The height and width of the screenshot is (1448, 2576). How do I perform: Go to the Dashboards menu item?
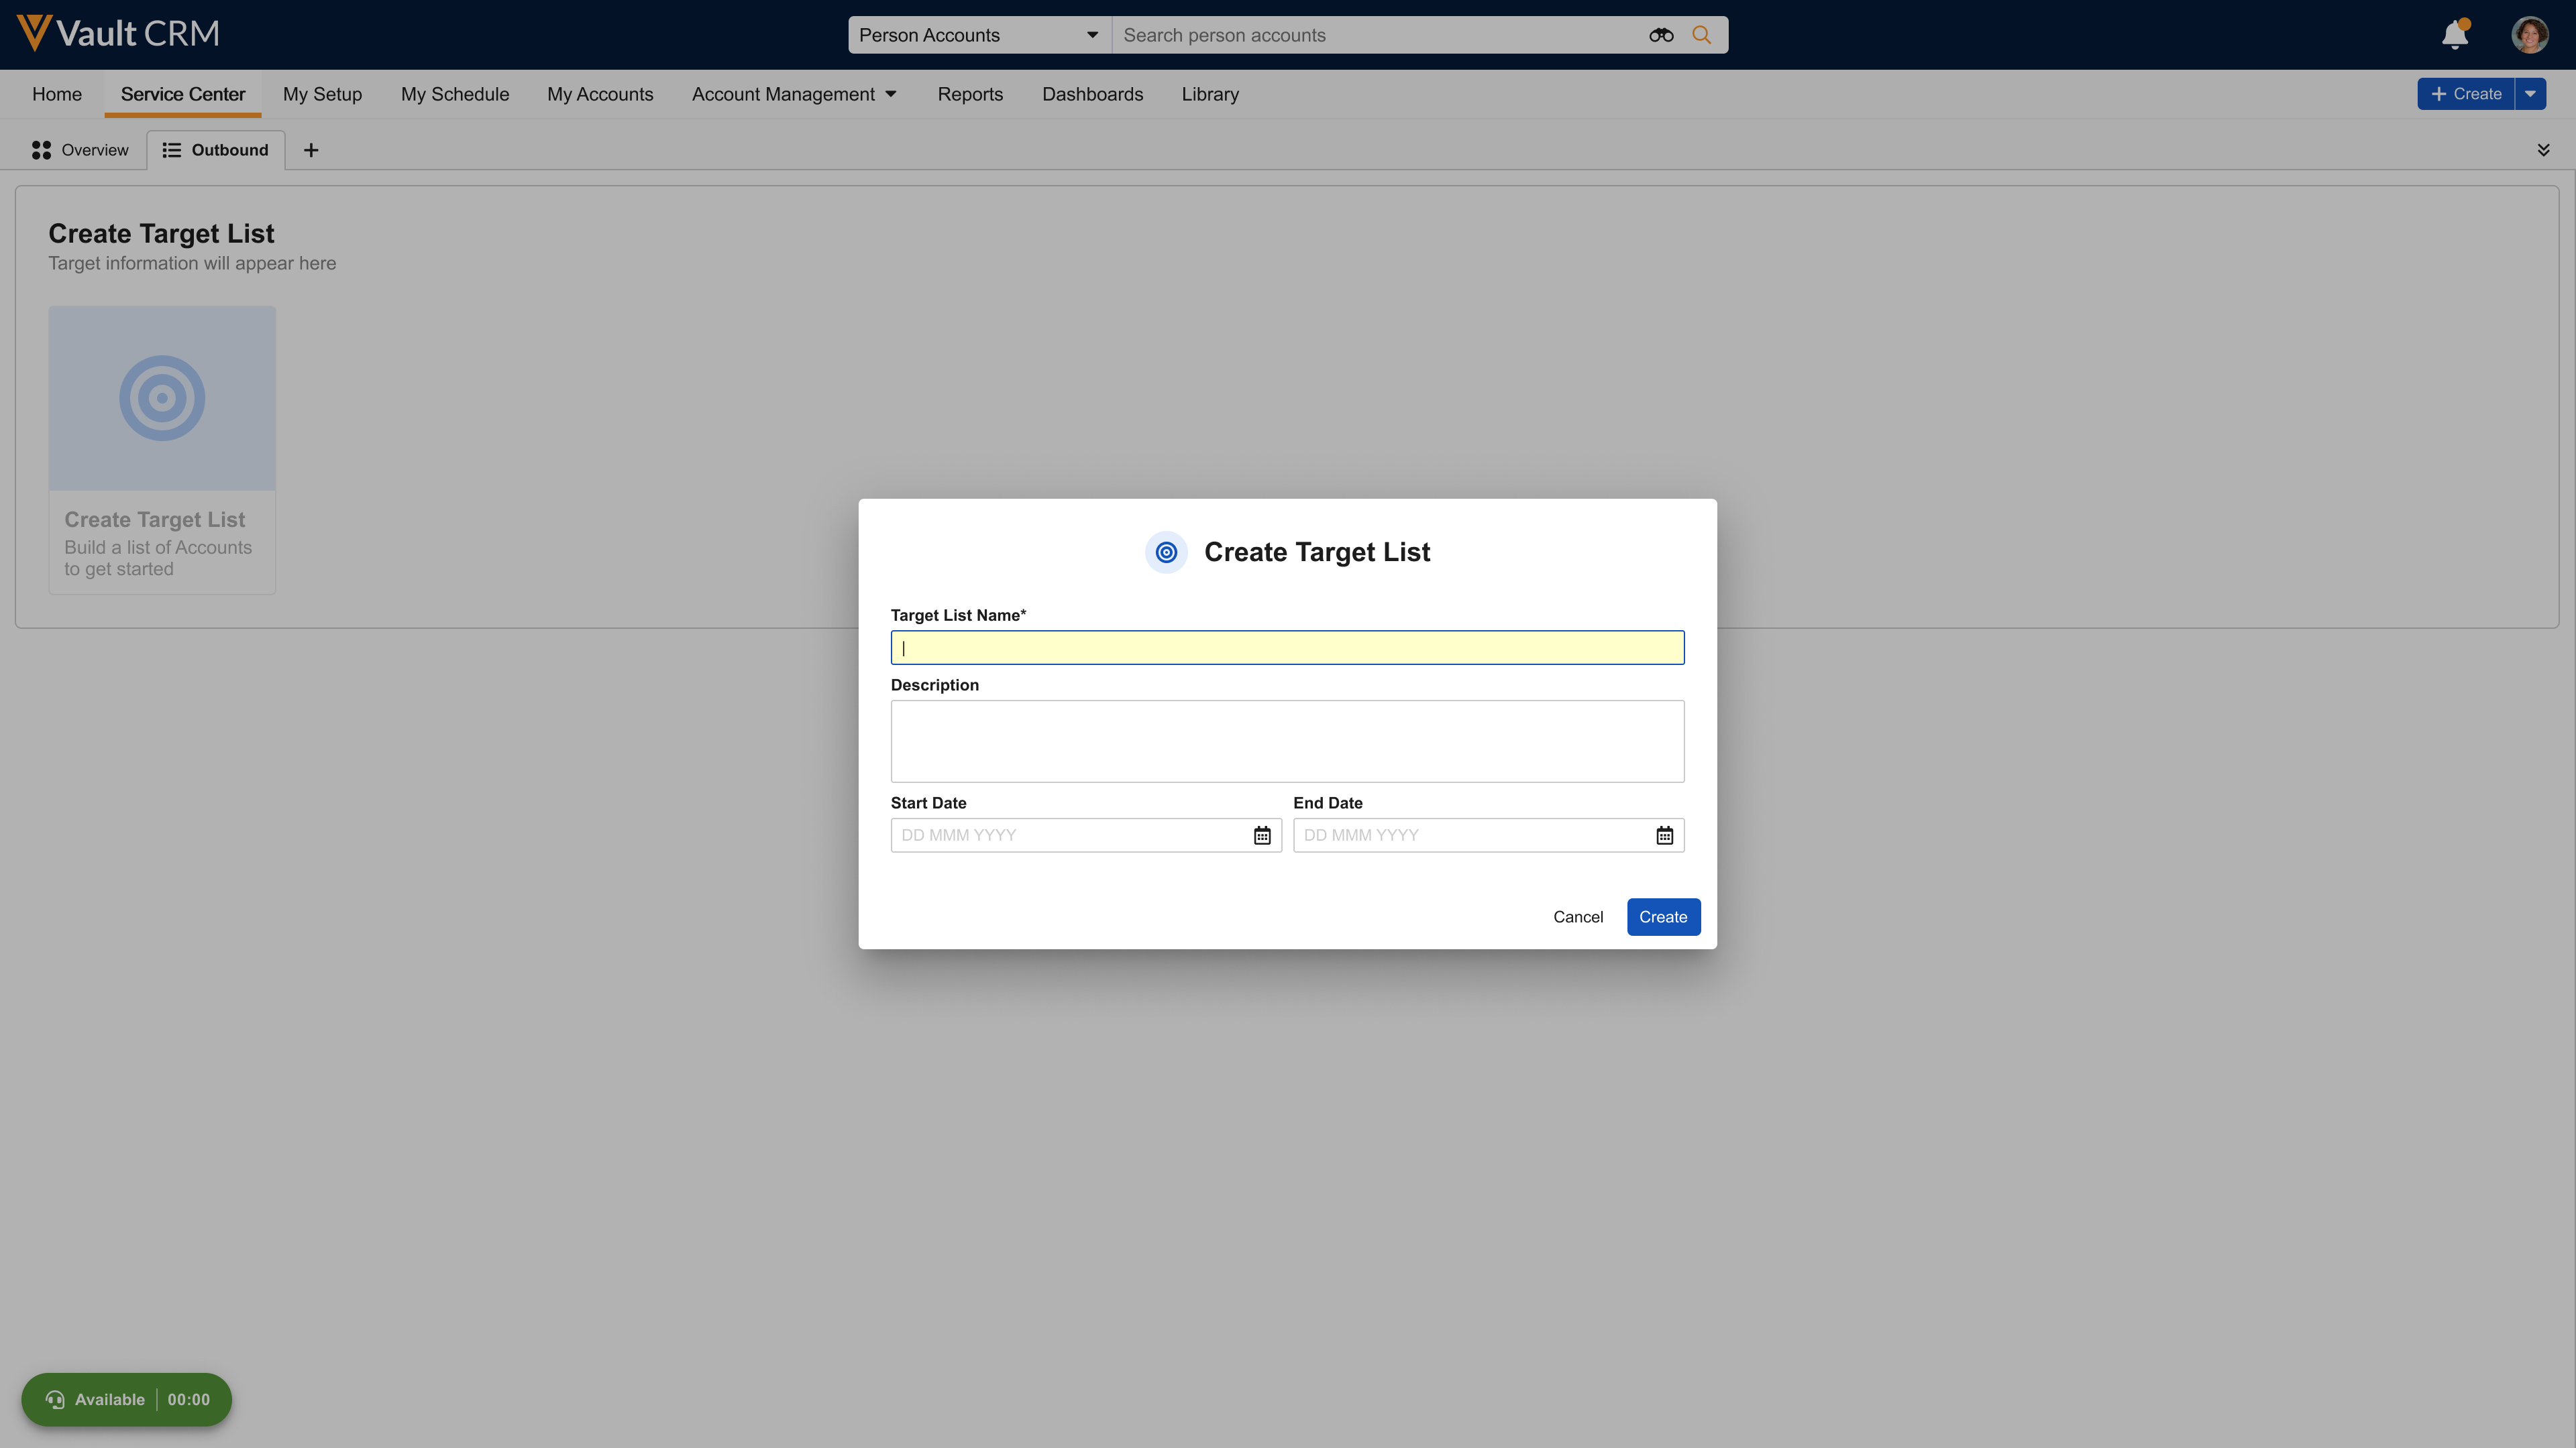tap(1092, 94)
